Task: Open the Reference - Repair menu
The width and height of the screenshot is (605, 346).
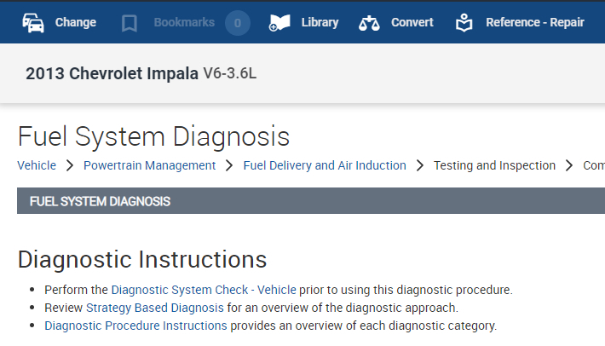Action: (x=534, y=23)
